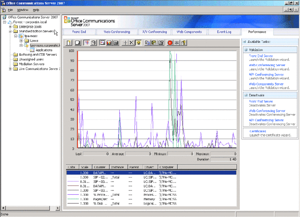Click the Add counter plus icon
Screen dimensions: 300x217
tap(125, 43)
